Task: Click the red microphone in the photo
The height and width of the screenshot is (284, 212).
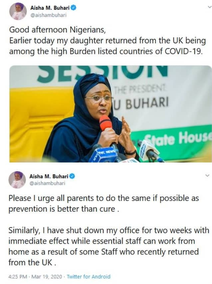Action: (x=106, y=123)
